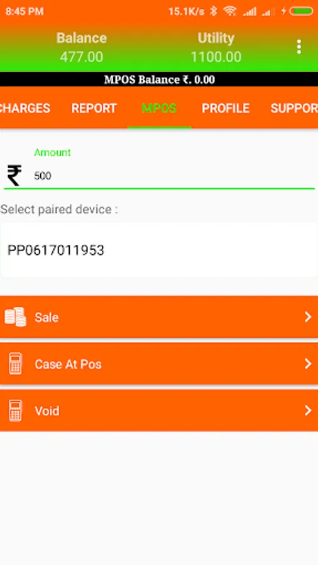This screenshot has height=565, width=318.
Task: Expand the Sale row chevron arrow
Action: pyautogui.click(x=307, y=317)
